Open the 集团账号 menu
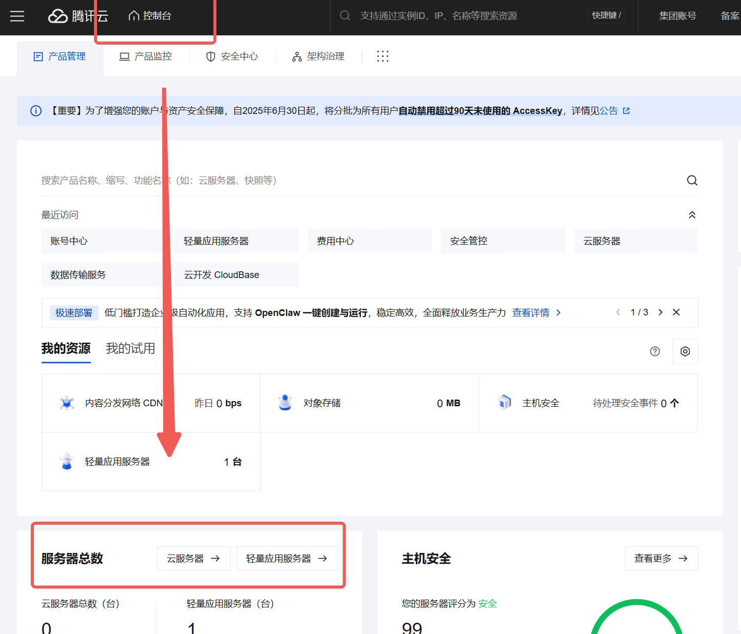741x634 pixels. point(677,16)
